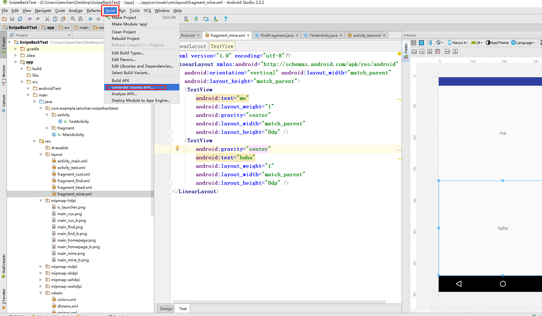The image size is (542, 316).
Task: Click the Save All toolbar icon
Action: click(12, 19)
